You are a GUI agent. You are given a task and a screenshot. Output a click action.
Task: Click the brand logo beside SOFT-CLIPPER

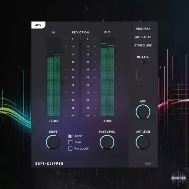[x=149, y=163]
